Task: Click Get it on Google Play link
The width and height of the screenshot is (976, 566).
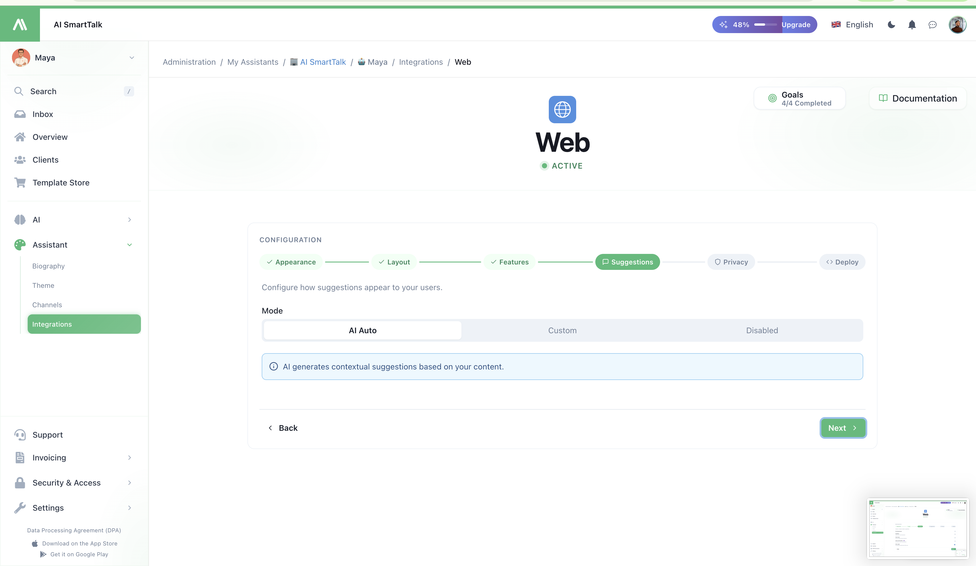Action: click(x=74, y=554)
